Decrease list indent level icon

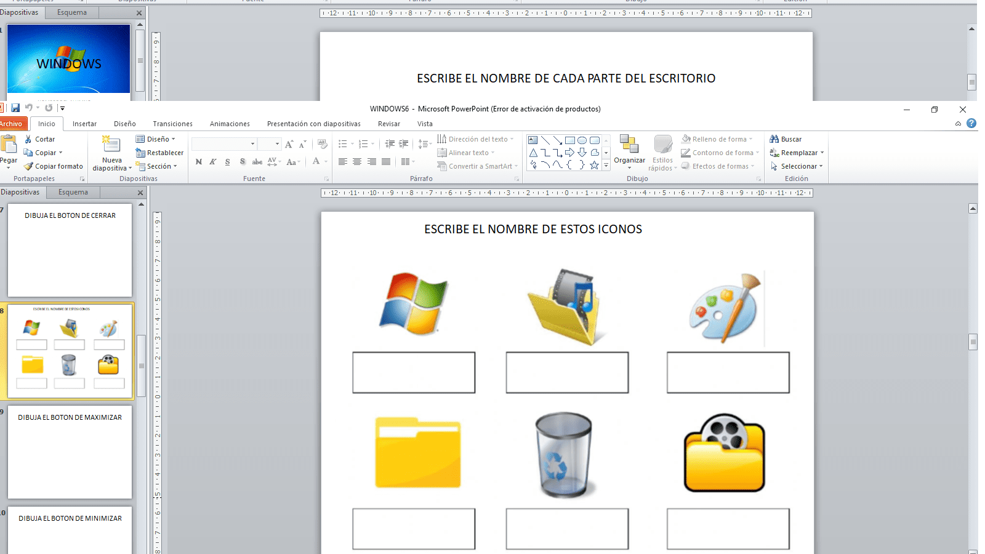(390, 143)
